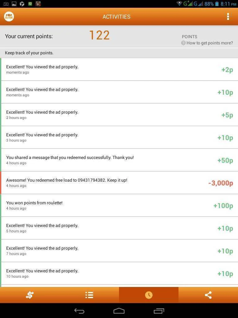The width and height of the screenshot is (238, 318).
Task: Tap the Pop Slide logo icon
Action: 9,16
